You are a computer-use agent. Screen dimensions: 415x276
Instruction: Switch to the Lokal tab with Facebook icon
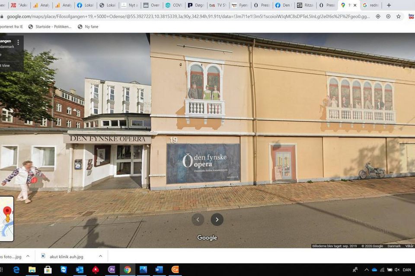(85, 5)
